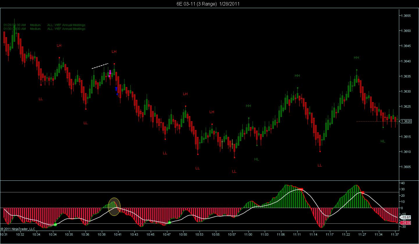Image resolution: width=419 pixels, height=244 pixels.
Task: Click the 10:35 time axis label
Action: [69, 234]
